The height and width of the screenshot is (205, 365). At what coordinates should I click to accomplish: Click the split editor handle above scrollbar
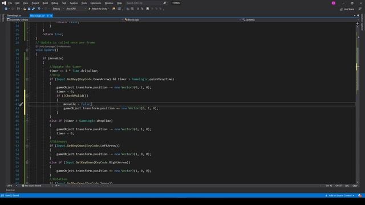click(x=358, y=23)
